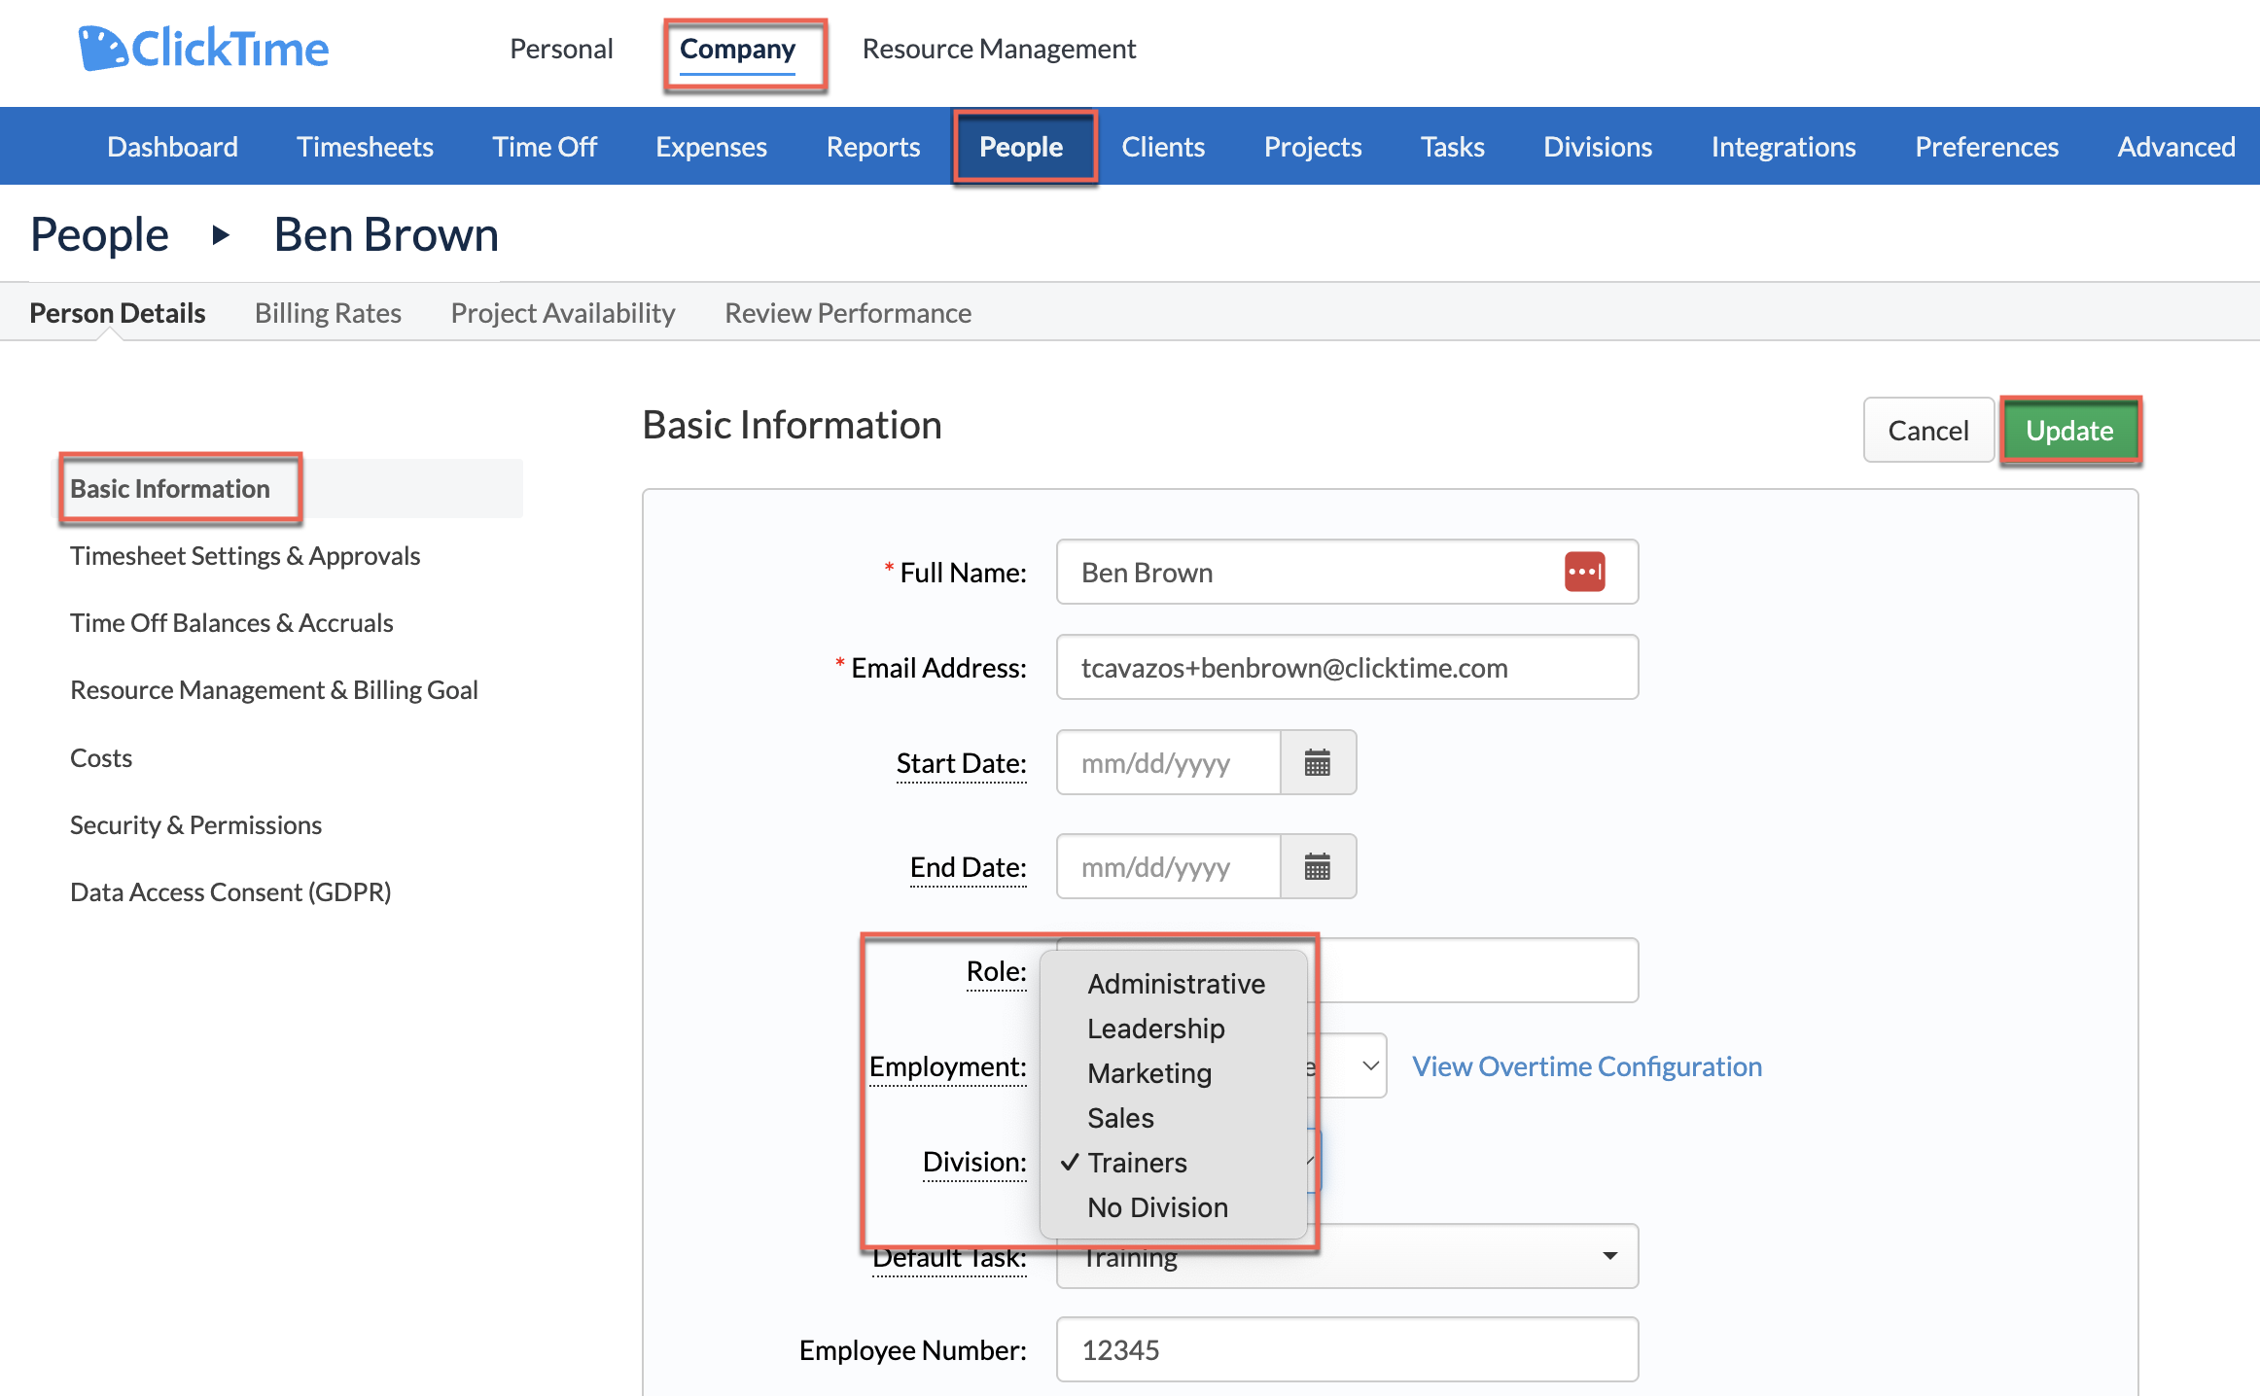
Task: Open Time Off Balances & Accruals section
Action: point(231,623)
